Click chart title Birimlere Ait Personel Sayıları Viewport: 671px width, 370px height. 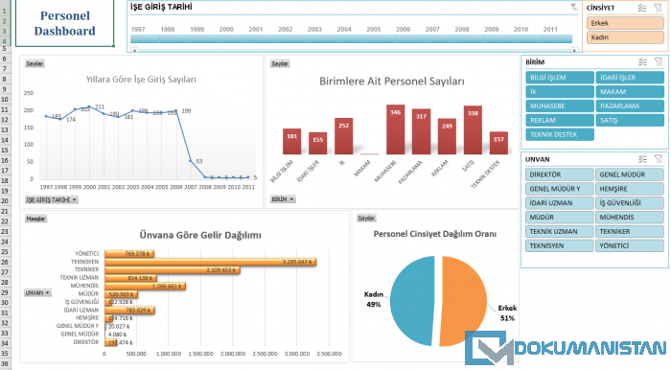coord(391,81)
